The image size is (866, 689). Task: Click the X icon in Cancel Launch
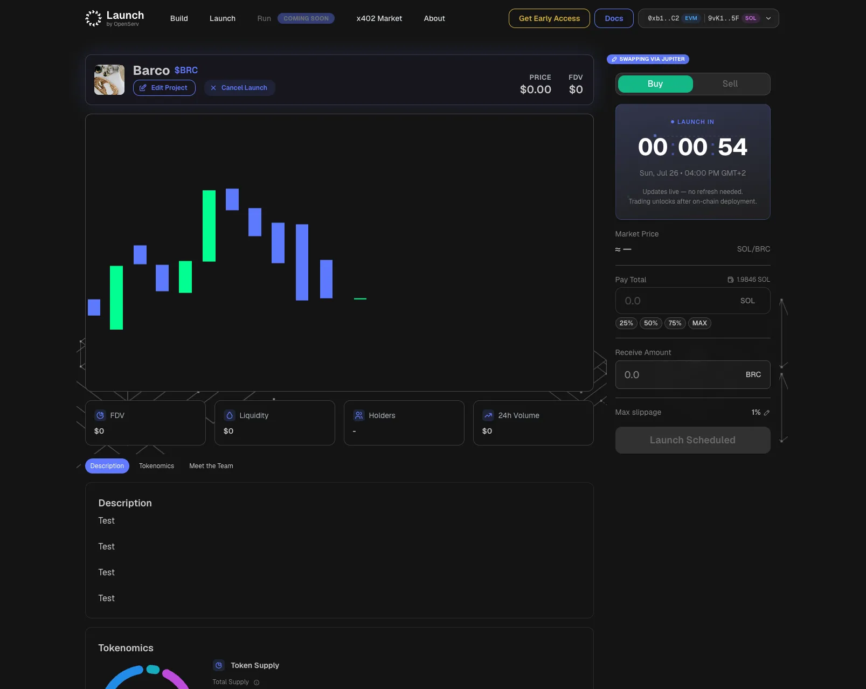(x=213, y=88)
